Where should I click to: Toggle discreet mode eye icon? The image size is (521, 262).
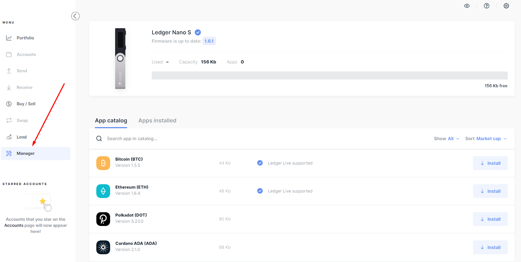tap(467, 6)
